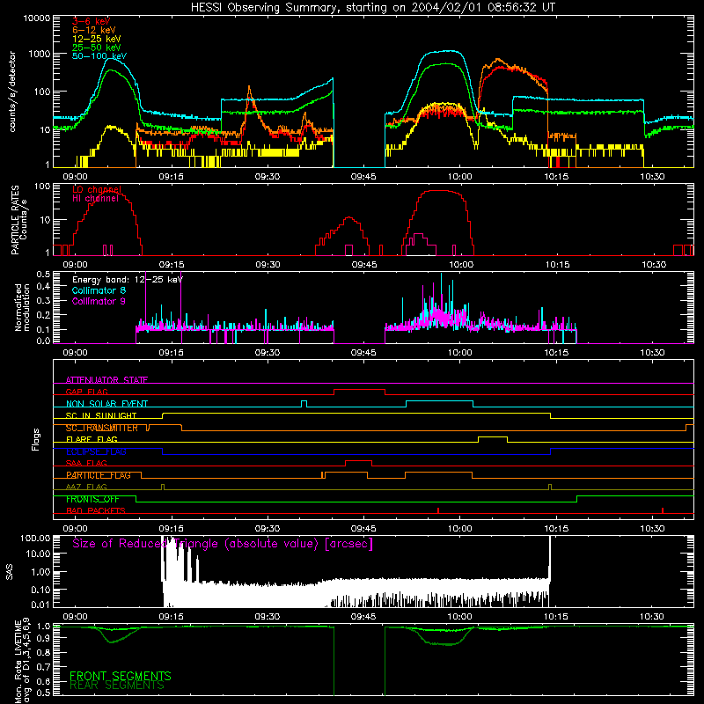Click the 10:30 tick label under the top plot
The image size is (704, 704).
click(652, 177)
